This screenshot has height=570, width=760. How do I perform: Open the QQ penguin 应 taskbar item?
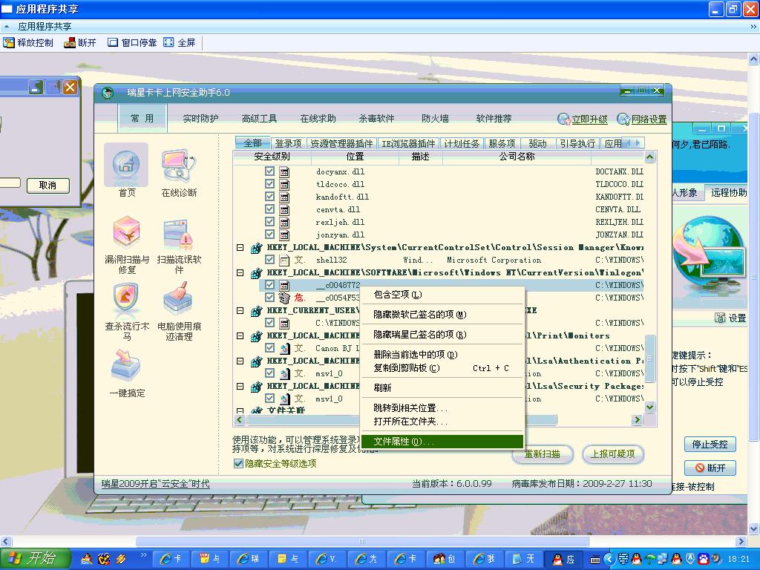(564, 559)
